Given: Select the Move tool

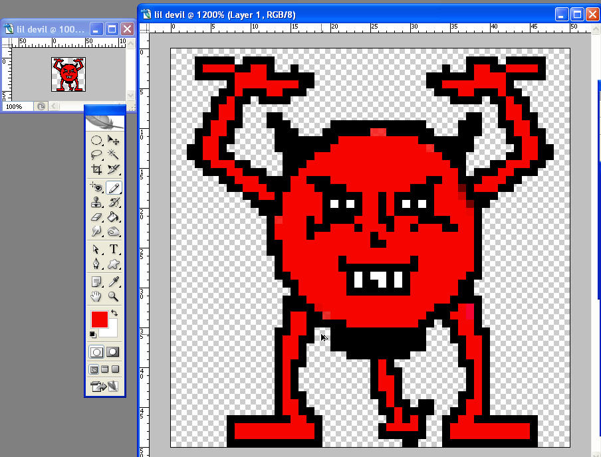Looking at the screenshot, I should [x=113, y=140].
